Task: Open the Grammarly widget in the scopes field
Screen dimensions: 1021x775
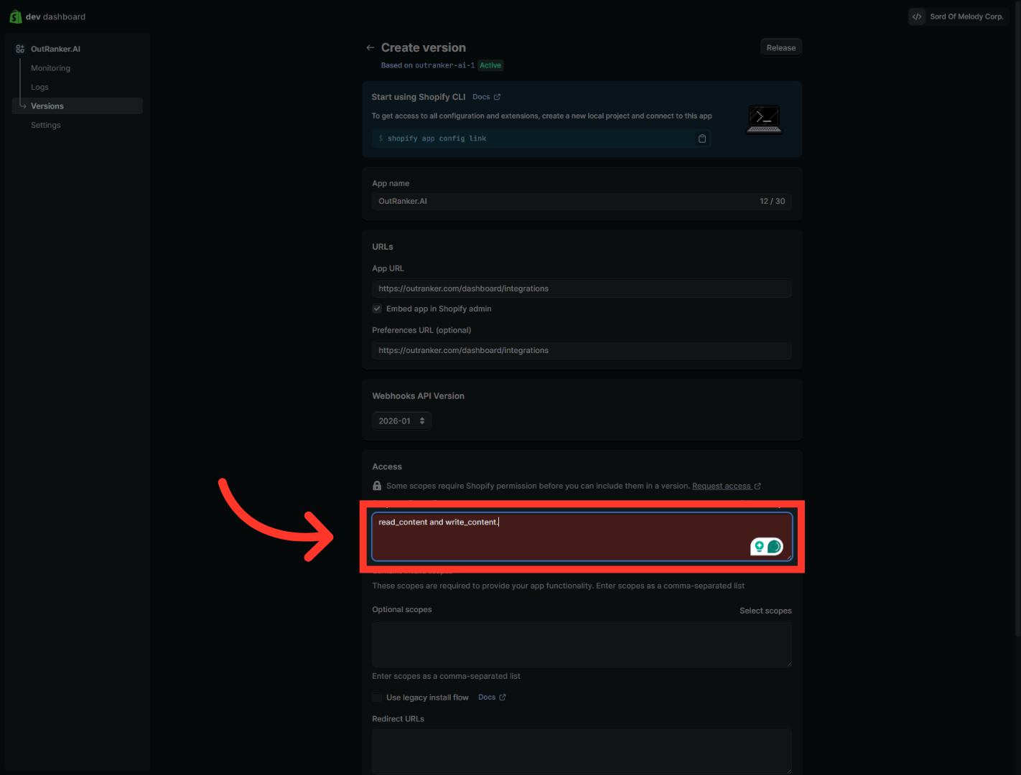Action: tap(767, 547)
